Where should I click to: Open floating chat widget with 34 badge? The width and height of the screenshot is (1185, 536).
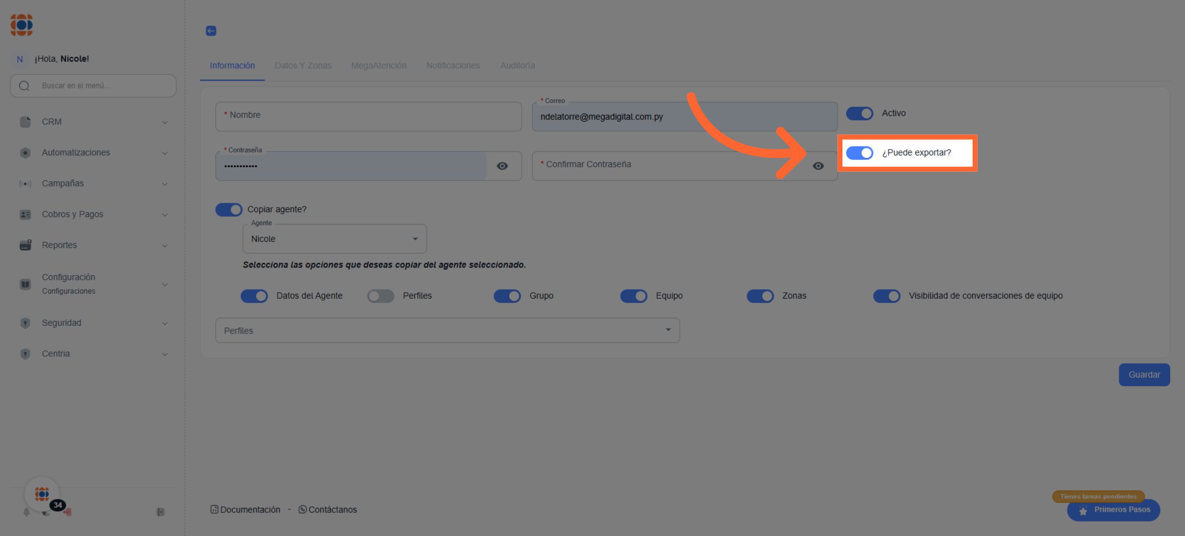coord(42,494)
